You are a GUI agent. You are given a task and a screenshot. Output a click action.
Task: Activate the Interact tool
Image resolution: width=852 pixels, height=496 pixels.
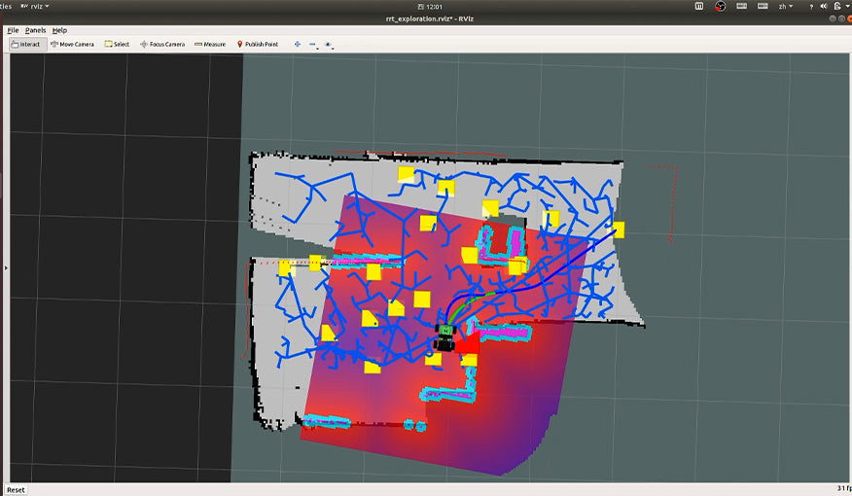click(x=27, y=44)
